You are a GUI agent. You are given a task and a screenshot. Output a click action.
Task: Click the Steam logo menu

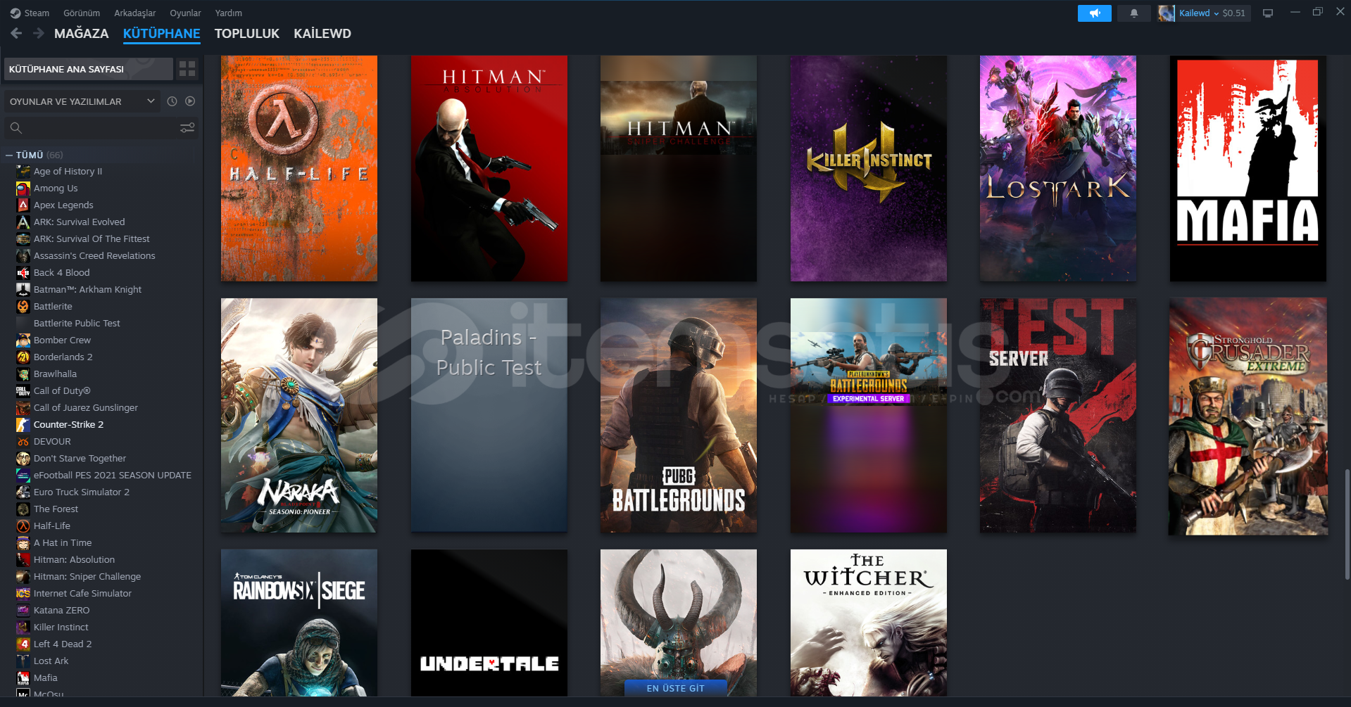point(30,13)
